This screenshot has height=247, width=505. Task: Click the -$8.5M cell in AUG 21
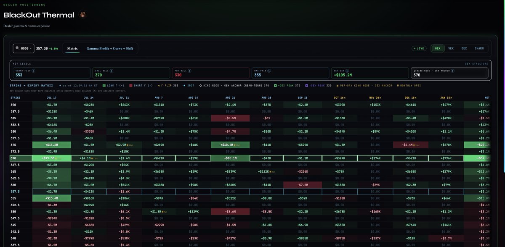(230, 118)
